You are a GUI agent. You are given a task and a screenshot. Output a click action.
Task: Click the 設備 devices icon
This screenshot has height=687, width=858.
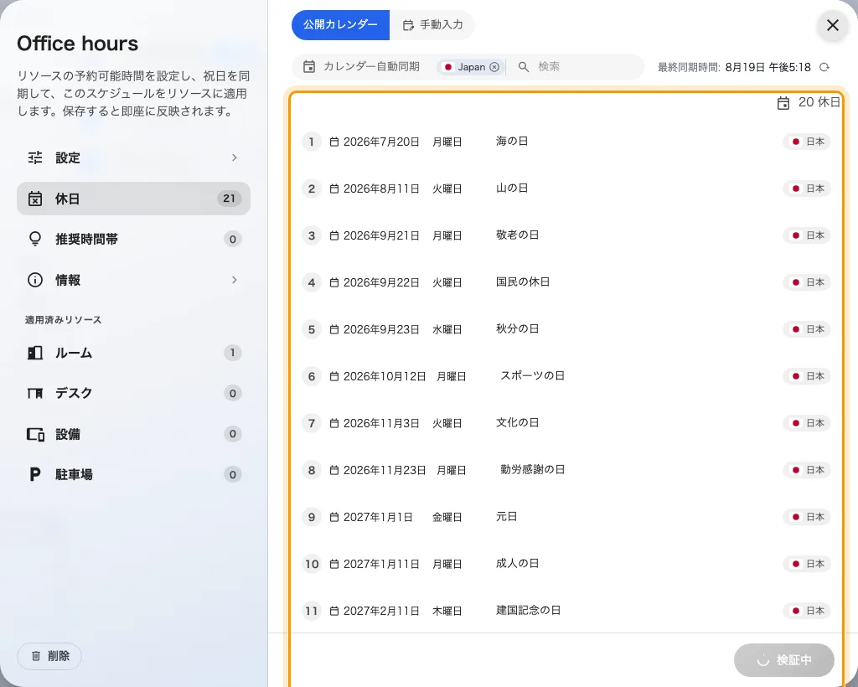pyautogui.click(x=35, y=434)
